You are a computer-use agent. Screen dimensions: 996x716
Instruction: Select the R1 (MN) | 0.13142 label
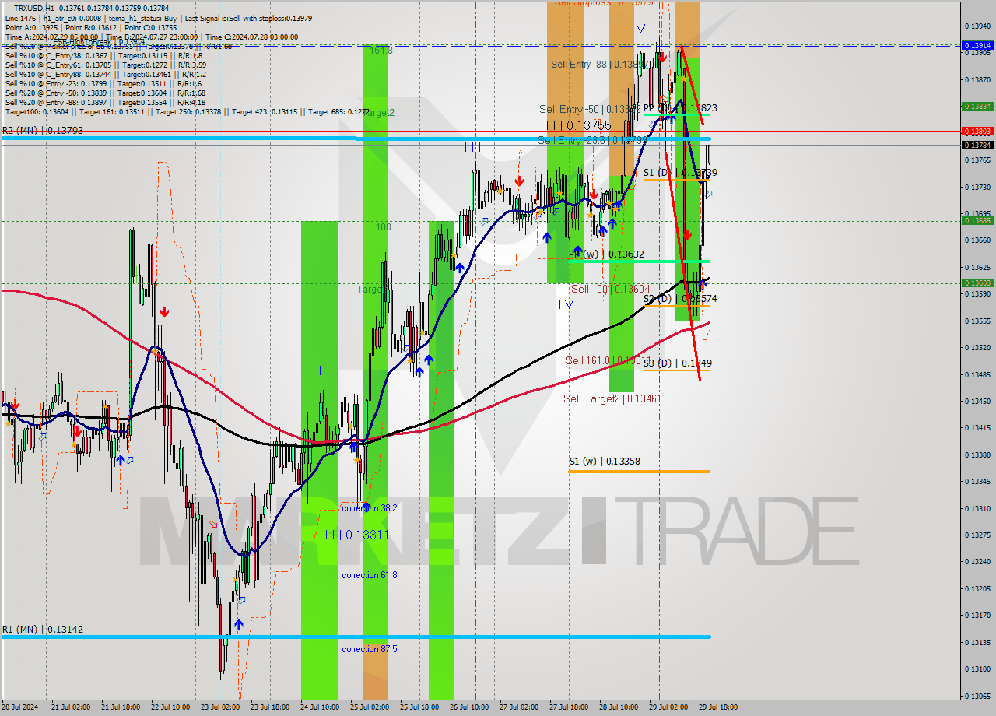tap(42, 629)
